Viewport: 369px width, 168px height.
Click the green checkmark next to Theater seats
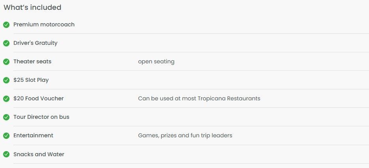pos(6,62)
